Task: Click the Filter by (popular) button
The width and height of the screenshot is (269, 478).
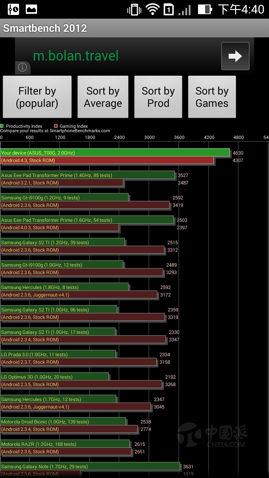Action: (37, 97)
